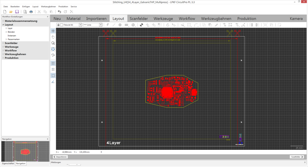The image size is (308, 167).
Task: Select the crosshair selection tool
Action: point(53,31)
